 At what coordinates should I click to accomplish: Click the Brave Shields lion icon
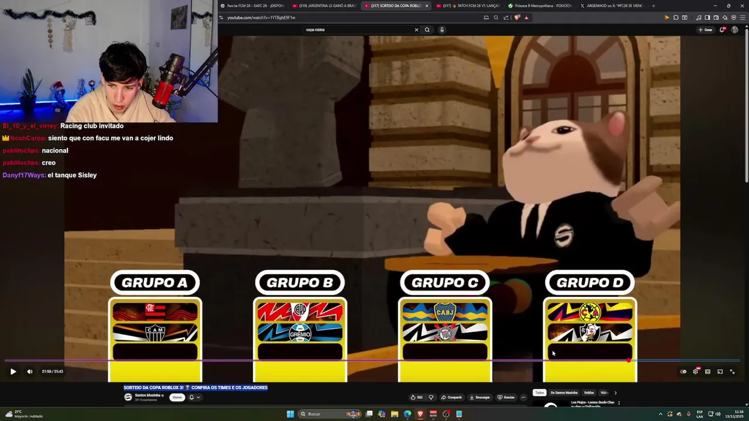(517, 18)
